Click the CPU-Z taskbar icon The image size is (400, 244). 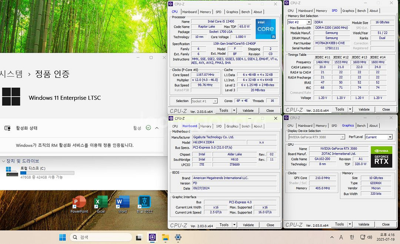coord(152,237)
